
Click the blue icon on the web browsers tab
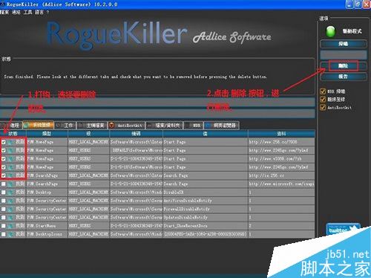coord(208,126)
